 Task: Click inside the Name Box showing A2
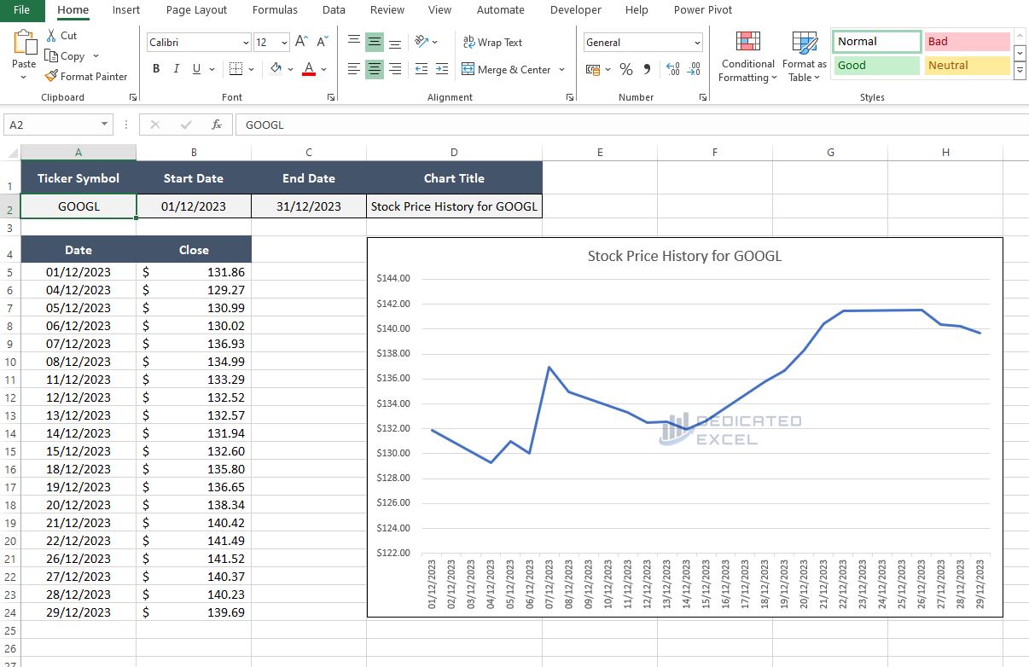(x=51, y=124)
